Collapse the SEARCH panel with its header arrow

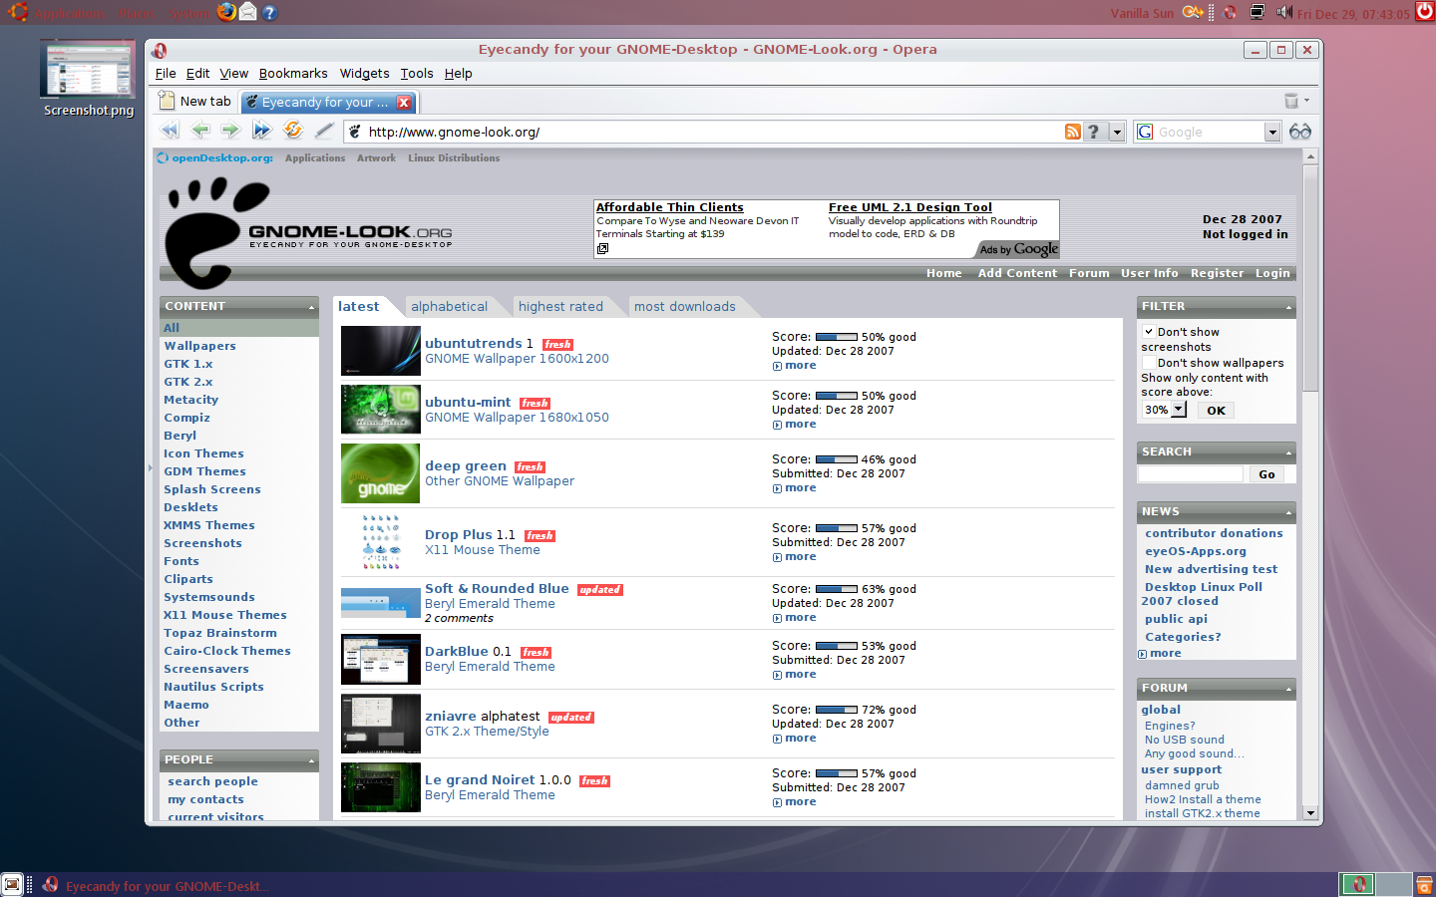(x=1288, y=452)
